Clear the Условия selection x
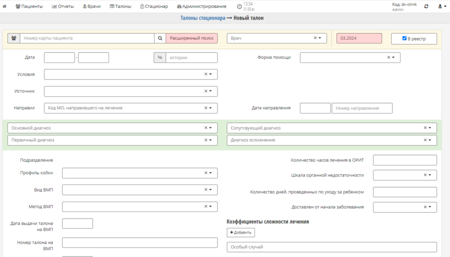Image resolution: width=450 pixels, height=257 pixels. [x=206, y=74]
